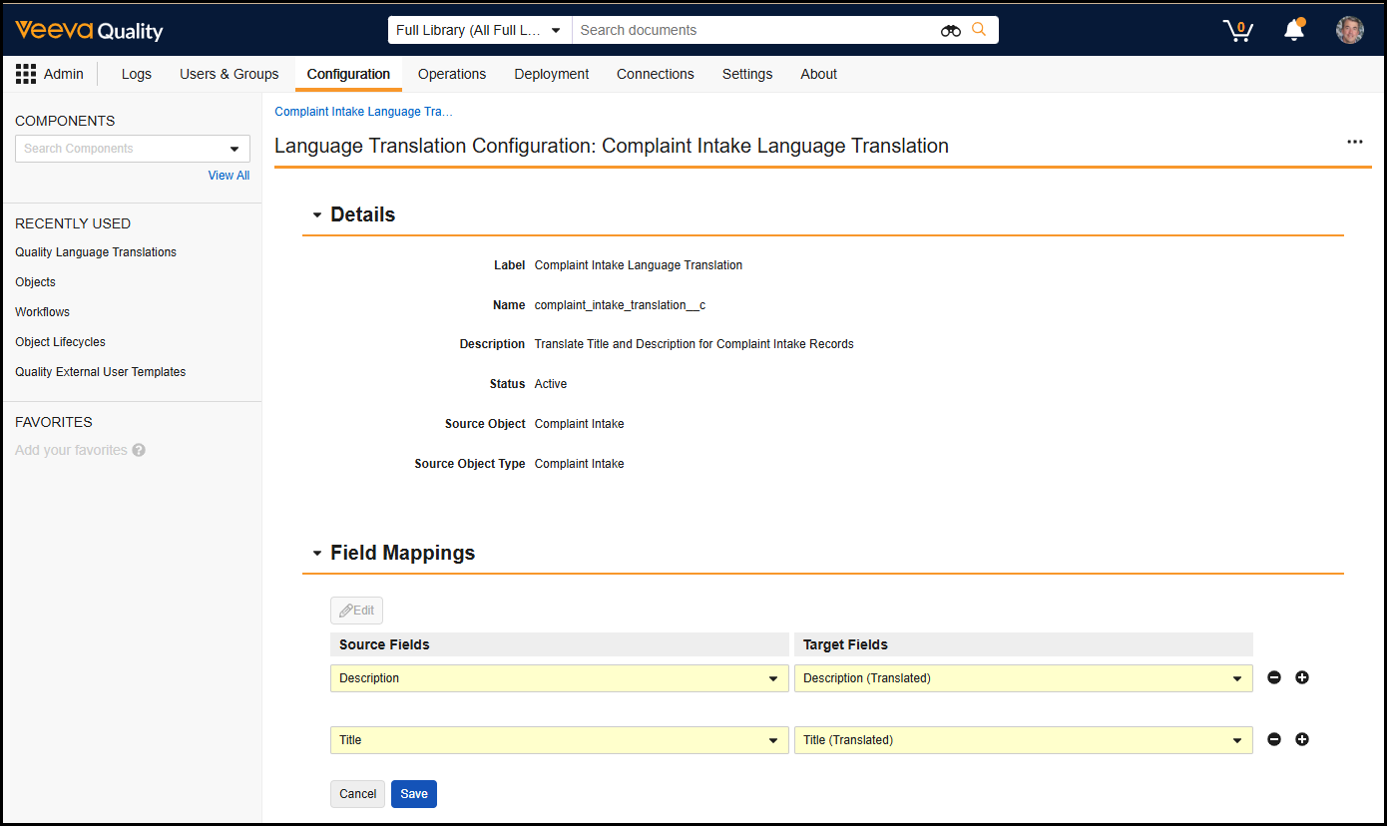Remove the Description field mapping row
Image resolution: width=1387 pixels, height=826 pixels.
click(1274, 678)
